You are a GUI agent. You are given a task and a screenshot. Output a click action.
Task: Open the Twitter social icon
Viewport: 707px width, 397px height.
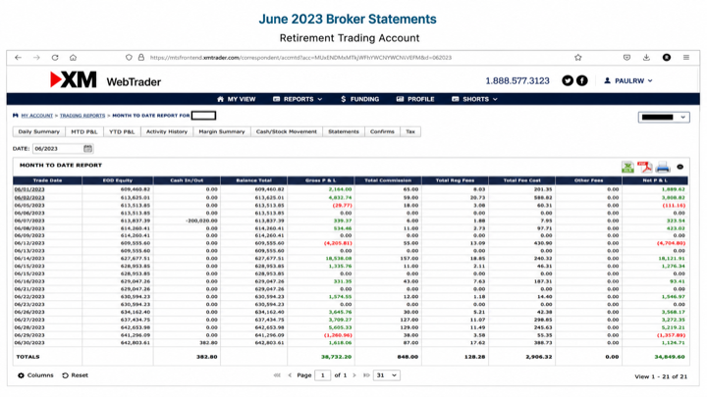(x=568, y=80)
